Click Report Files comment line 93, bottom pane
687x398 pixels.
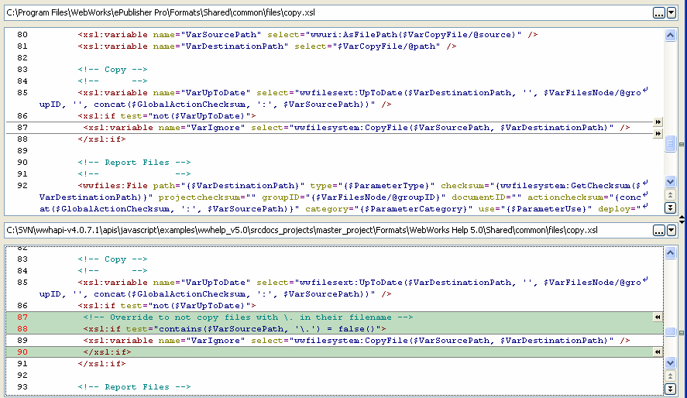134,387
